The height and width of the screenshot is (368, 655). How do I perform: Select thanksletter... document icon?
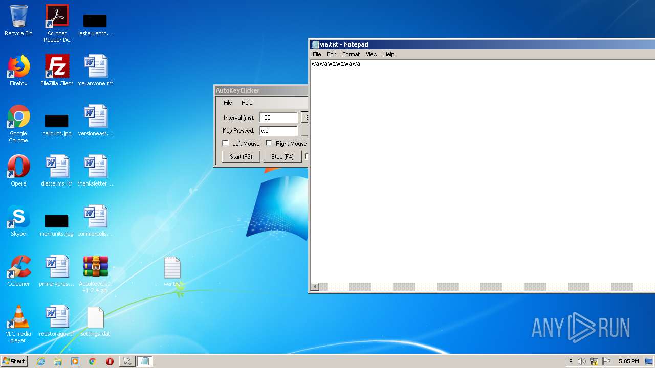[95, 171]
